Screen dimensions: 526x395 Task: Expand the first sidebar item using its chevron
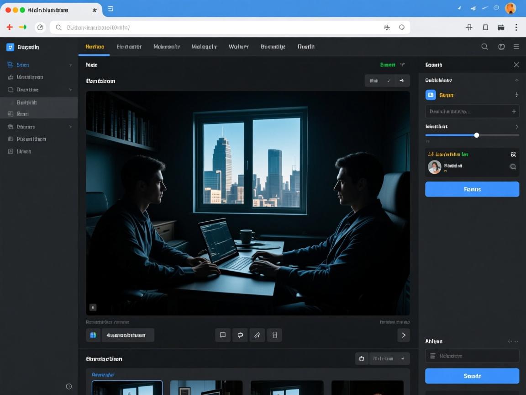(x=70, y=65)
